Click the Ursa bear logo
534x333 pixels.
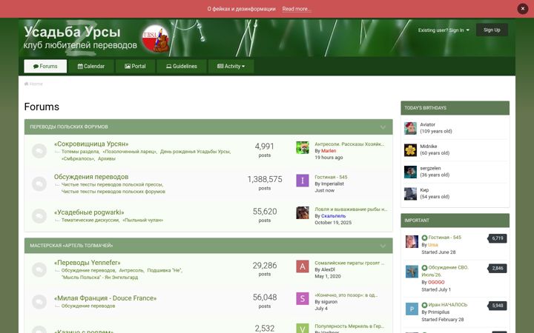click(156, 38)
